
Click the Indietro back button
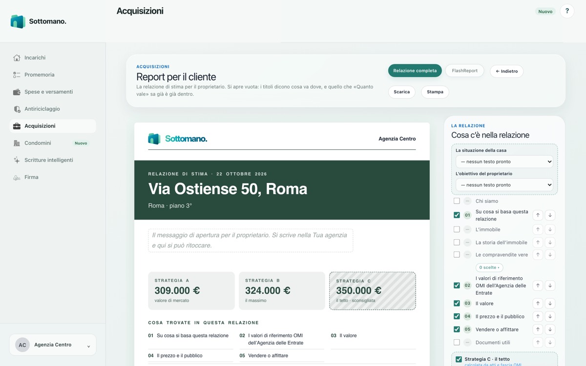pyautogui.click(x=506, y=71)
